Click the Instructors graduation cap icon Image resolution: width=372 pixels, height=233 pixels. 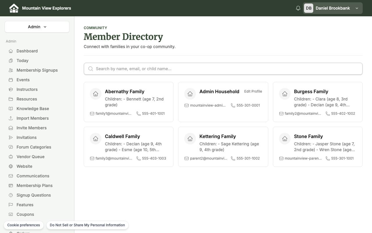point(11,89)
